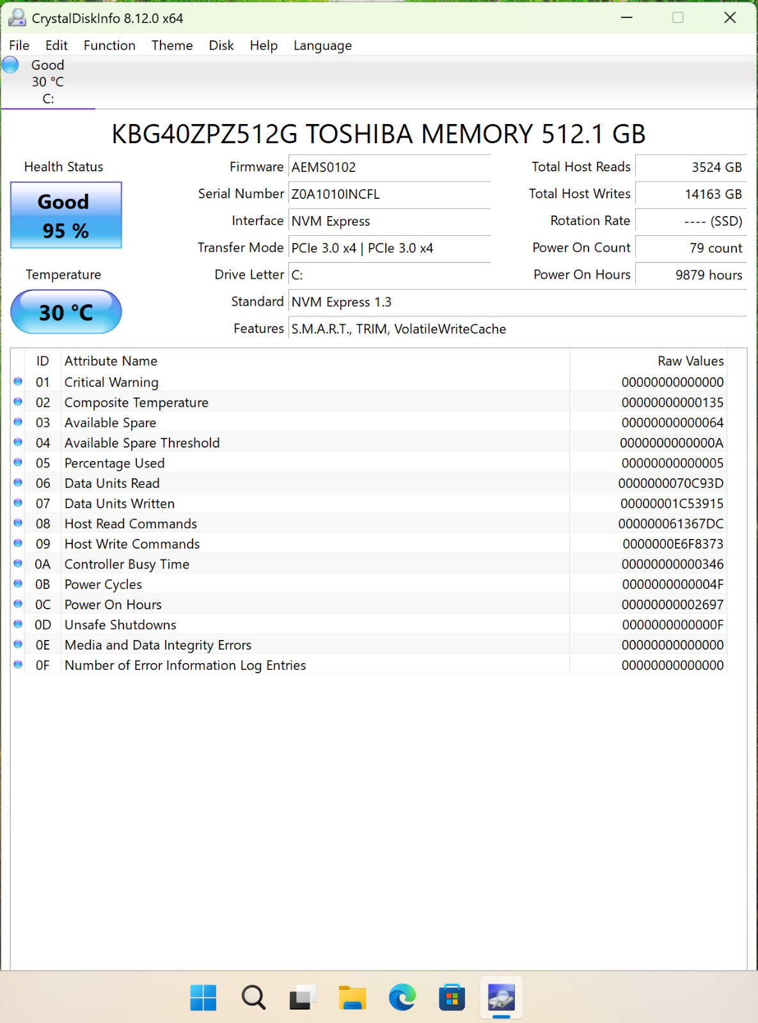The width and height of the screenshot is (758, 1023).
Task: Click the blue status dot for Unsafe Shutdowns
Action: tap(18, 624)
